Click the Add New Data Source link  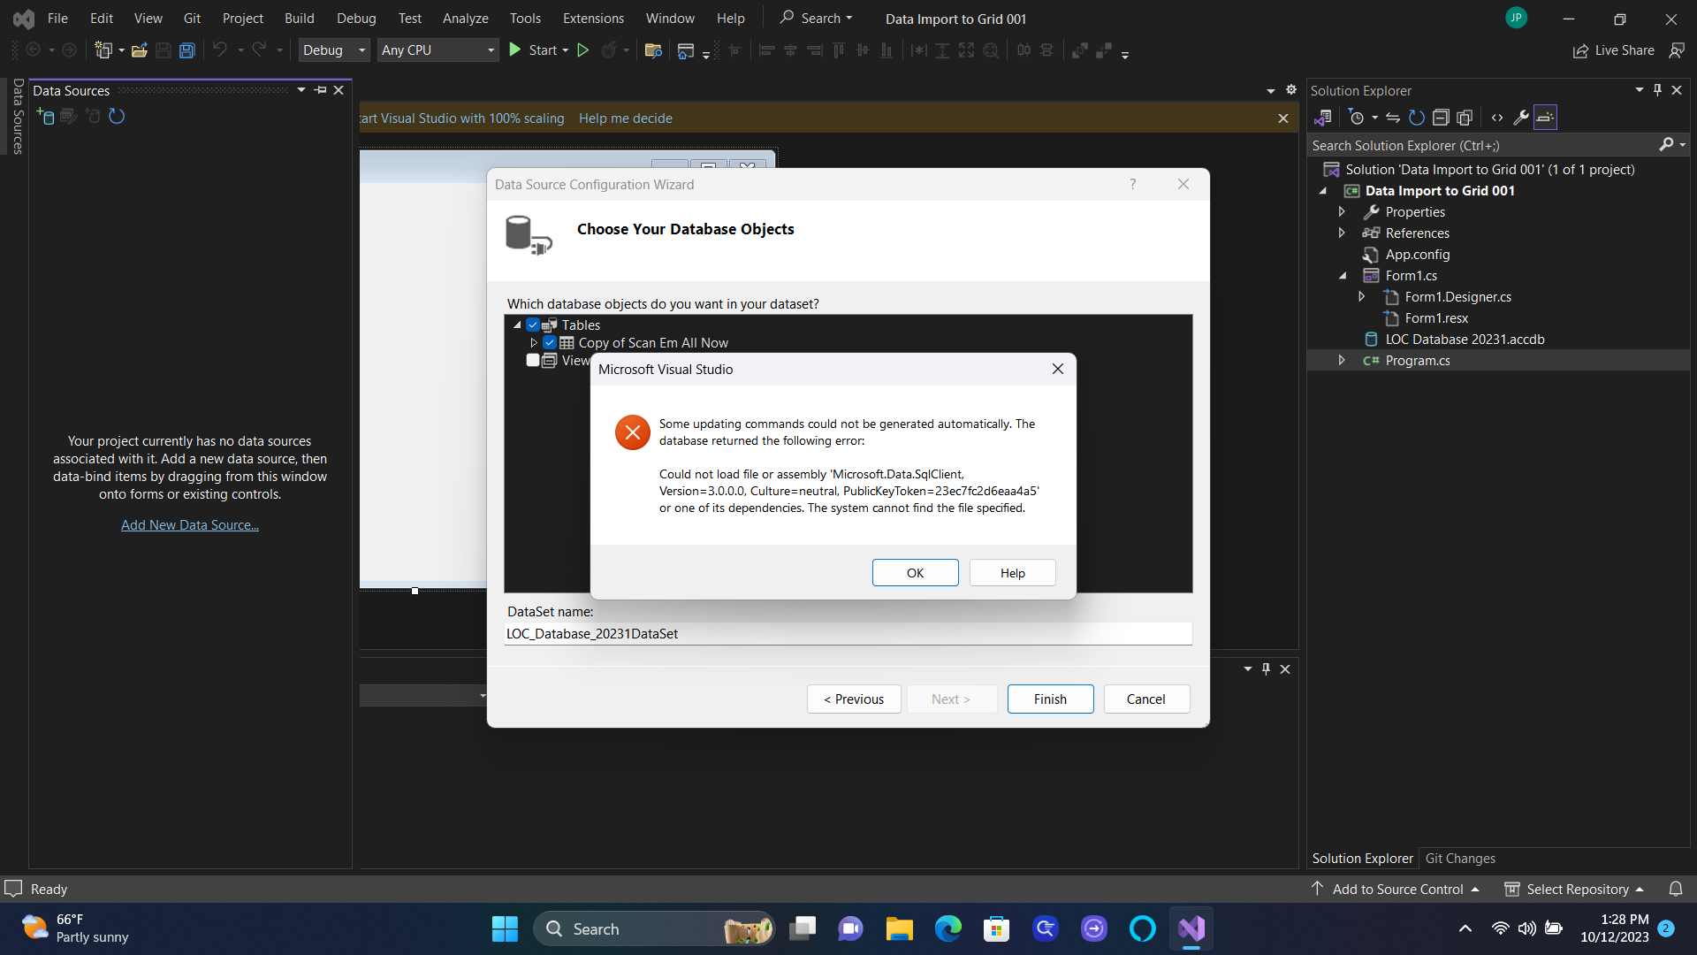[190, 525]
